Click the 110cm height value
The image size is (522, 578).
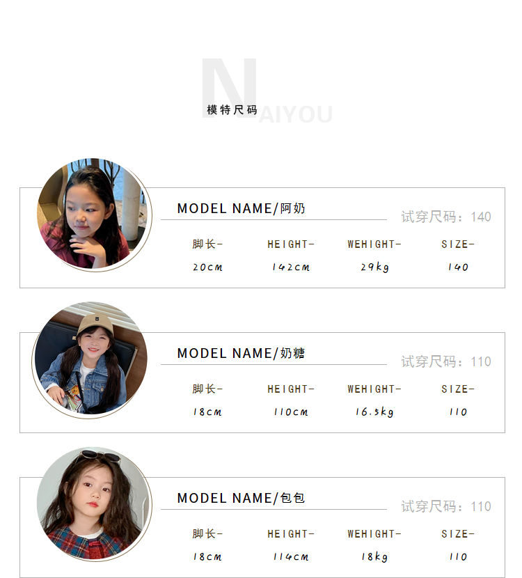(291, 412)
